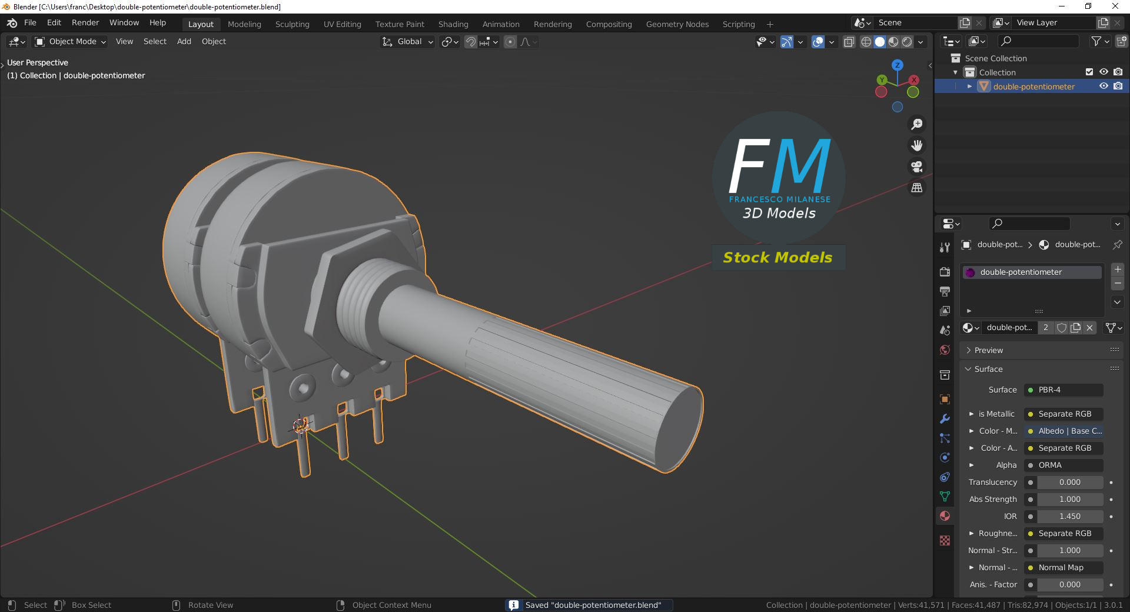
Task: Toggle the camera view icon
Action: coord(917,167)
